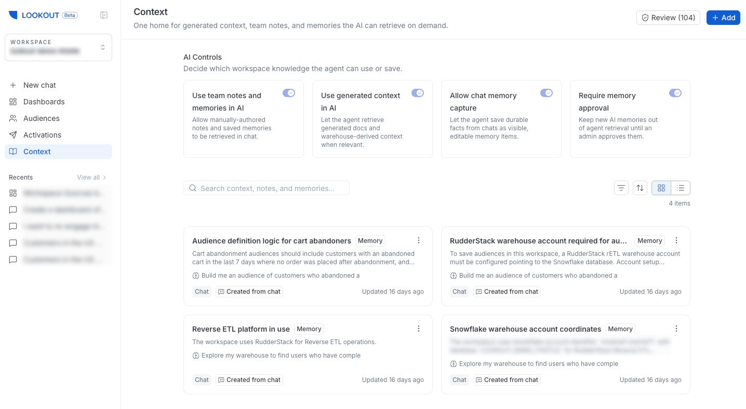Switch to list view
The image size is (746, 409).
(x=681, y=188)
